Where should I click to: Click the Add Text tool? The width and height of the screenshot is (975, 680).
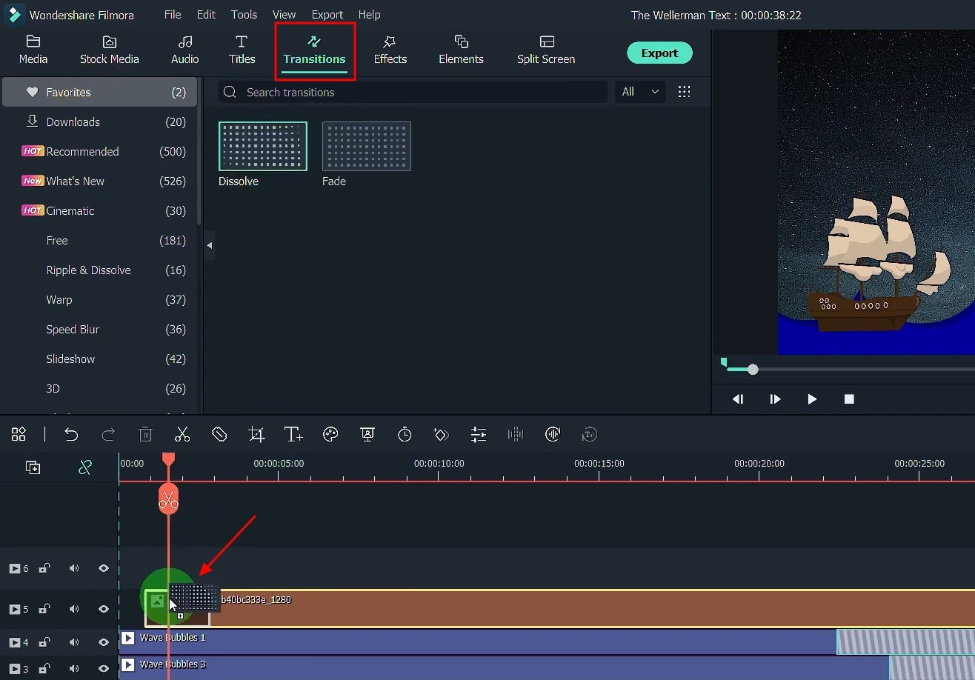point(293,434)
